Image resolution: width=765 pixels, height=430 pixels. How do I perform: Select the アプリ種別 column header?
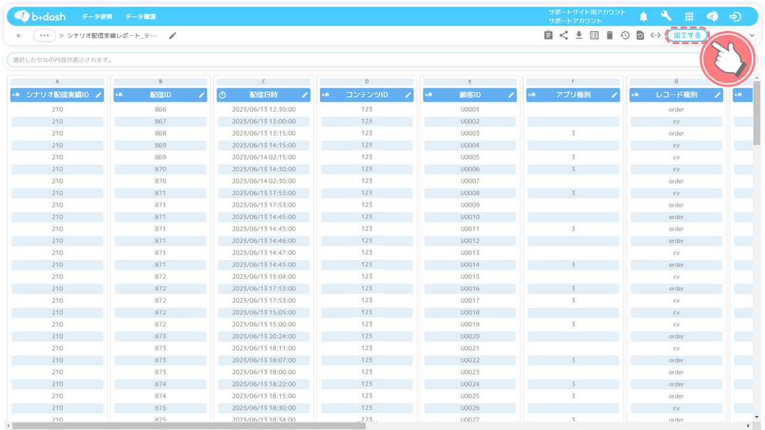click(x=573, y=94)
